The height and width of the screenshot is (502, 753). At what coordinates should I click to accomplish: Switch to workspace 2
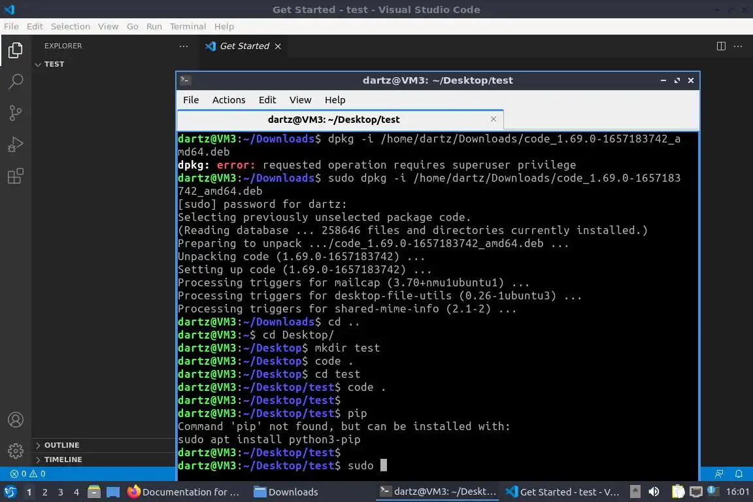click(44, 492)
